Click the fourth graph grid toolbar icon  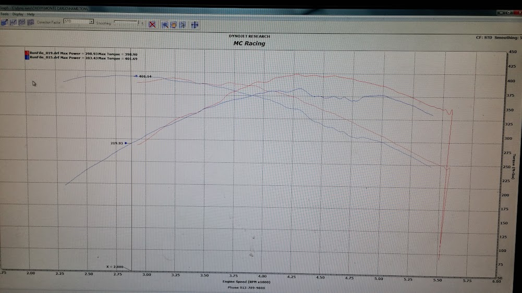coord(31,22)
